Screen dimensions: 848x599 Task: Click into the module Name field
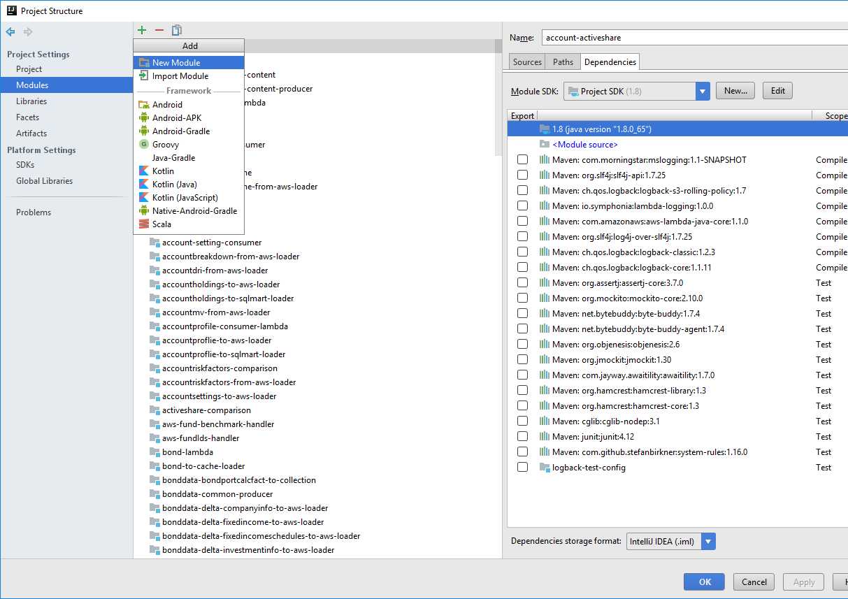(695, 38)
